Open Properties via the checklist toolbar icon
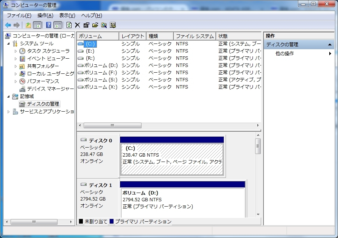Screen dimensions: 338x238 pyautogui.click(x=86, y=25)
